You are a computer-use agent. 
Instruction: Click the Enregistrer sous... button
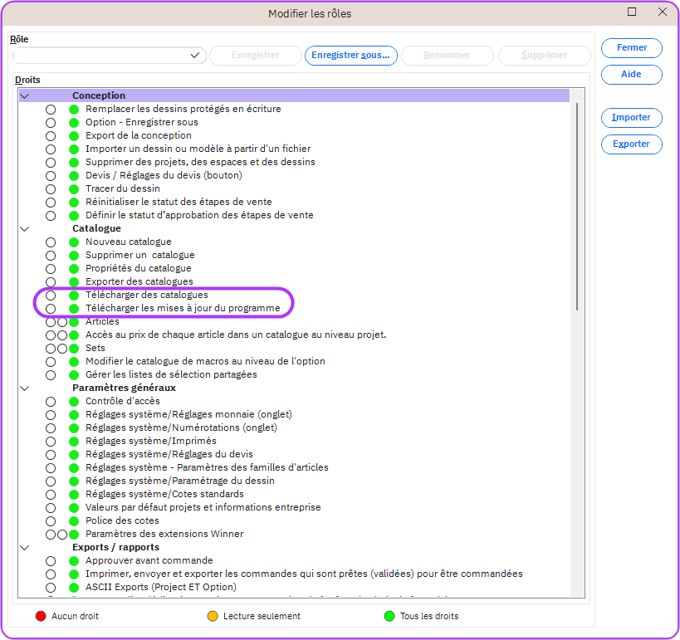(x=351, y=56)
